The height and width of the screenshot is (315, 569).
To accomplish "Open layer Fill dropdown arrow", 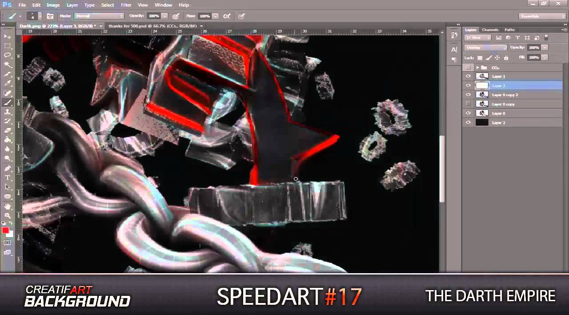I will pos(545,57).
